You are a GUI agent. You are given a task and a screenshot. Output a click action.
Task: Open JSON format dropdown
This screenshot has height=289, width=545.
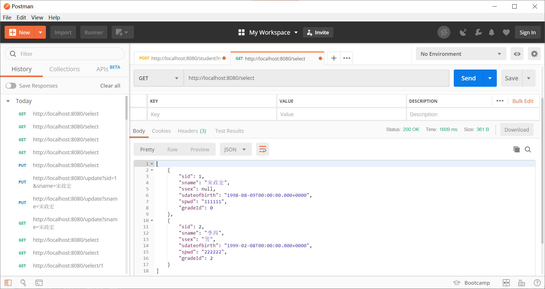(235, 149)
